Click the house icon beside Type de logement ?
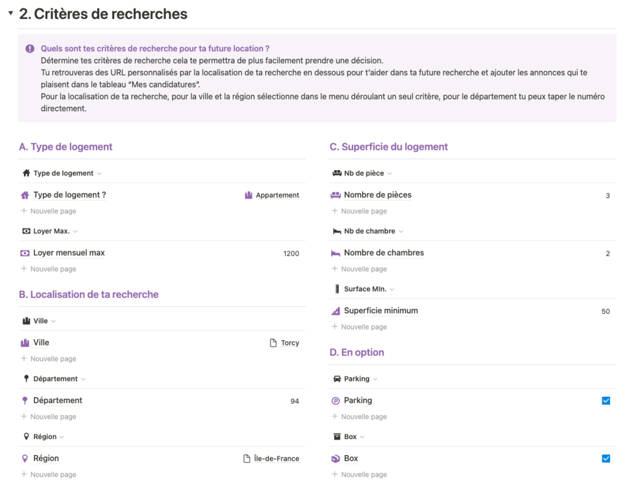The width and height of the screenshot is (636, 486). pyautogui.click(x=25, y=196)
